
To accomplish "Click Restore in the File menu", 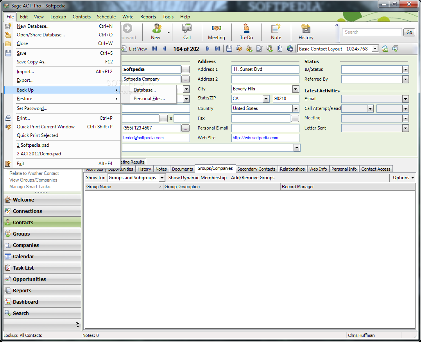I will (62, 99).
